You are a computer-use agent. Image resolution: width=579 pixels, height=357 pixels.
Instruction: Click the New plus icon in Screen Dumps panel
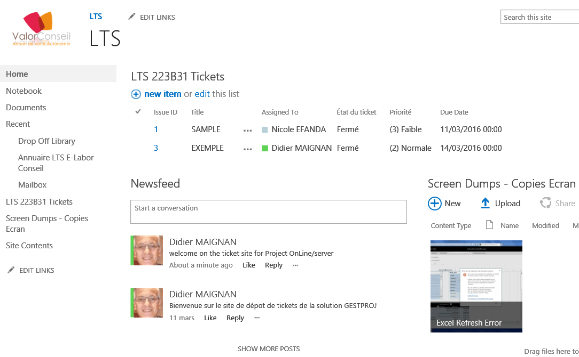[x=434, y=203]
